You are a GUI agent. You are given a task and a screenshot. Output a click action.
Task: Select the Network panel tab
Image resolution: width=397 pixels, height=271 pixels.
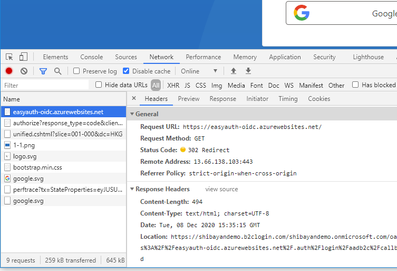161,57
